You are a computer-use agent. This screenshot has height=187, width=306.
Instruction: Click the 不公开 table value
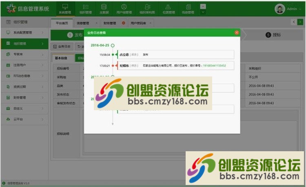[x=253, y=77]
